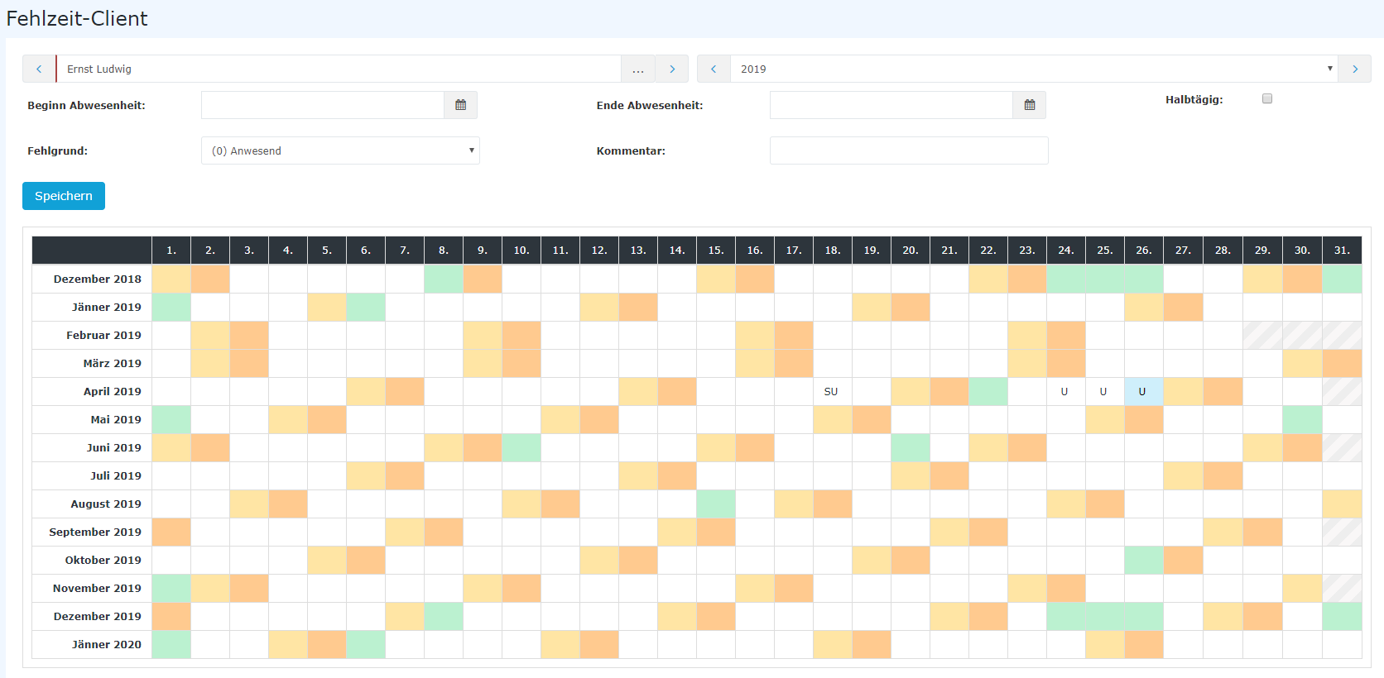Open the Beginn Abwesenheit calendar picker
This screenshot has width=1384, height=678.
461,105
